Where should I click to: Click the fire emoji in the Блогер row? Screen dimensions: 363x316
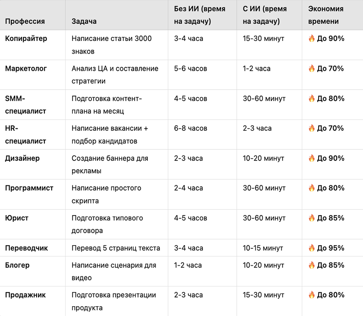click(311, 265)
